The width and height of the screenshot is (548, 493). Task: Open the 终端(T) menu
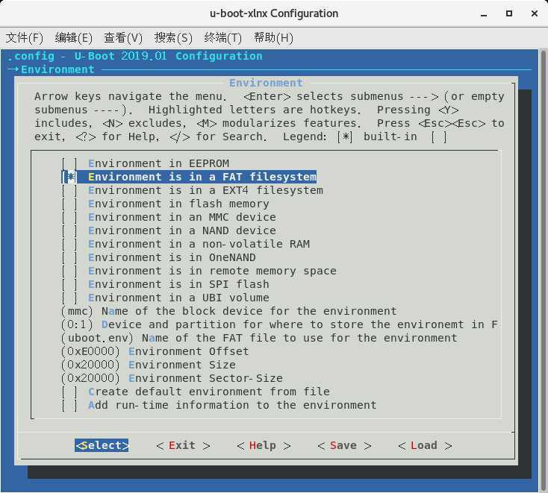pyautogui.click(x=223, y=38)
